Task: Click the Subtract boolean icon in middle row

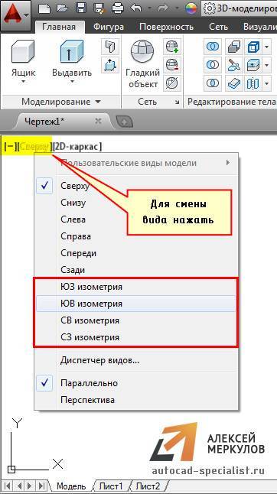Action: (x=213, y=66)
